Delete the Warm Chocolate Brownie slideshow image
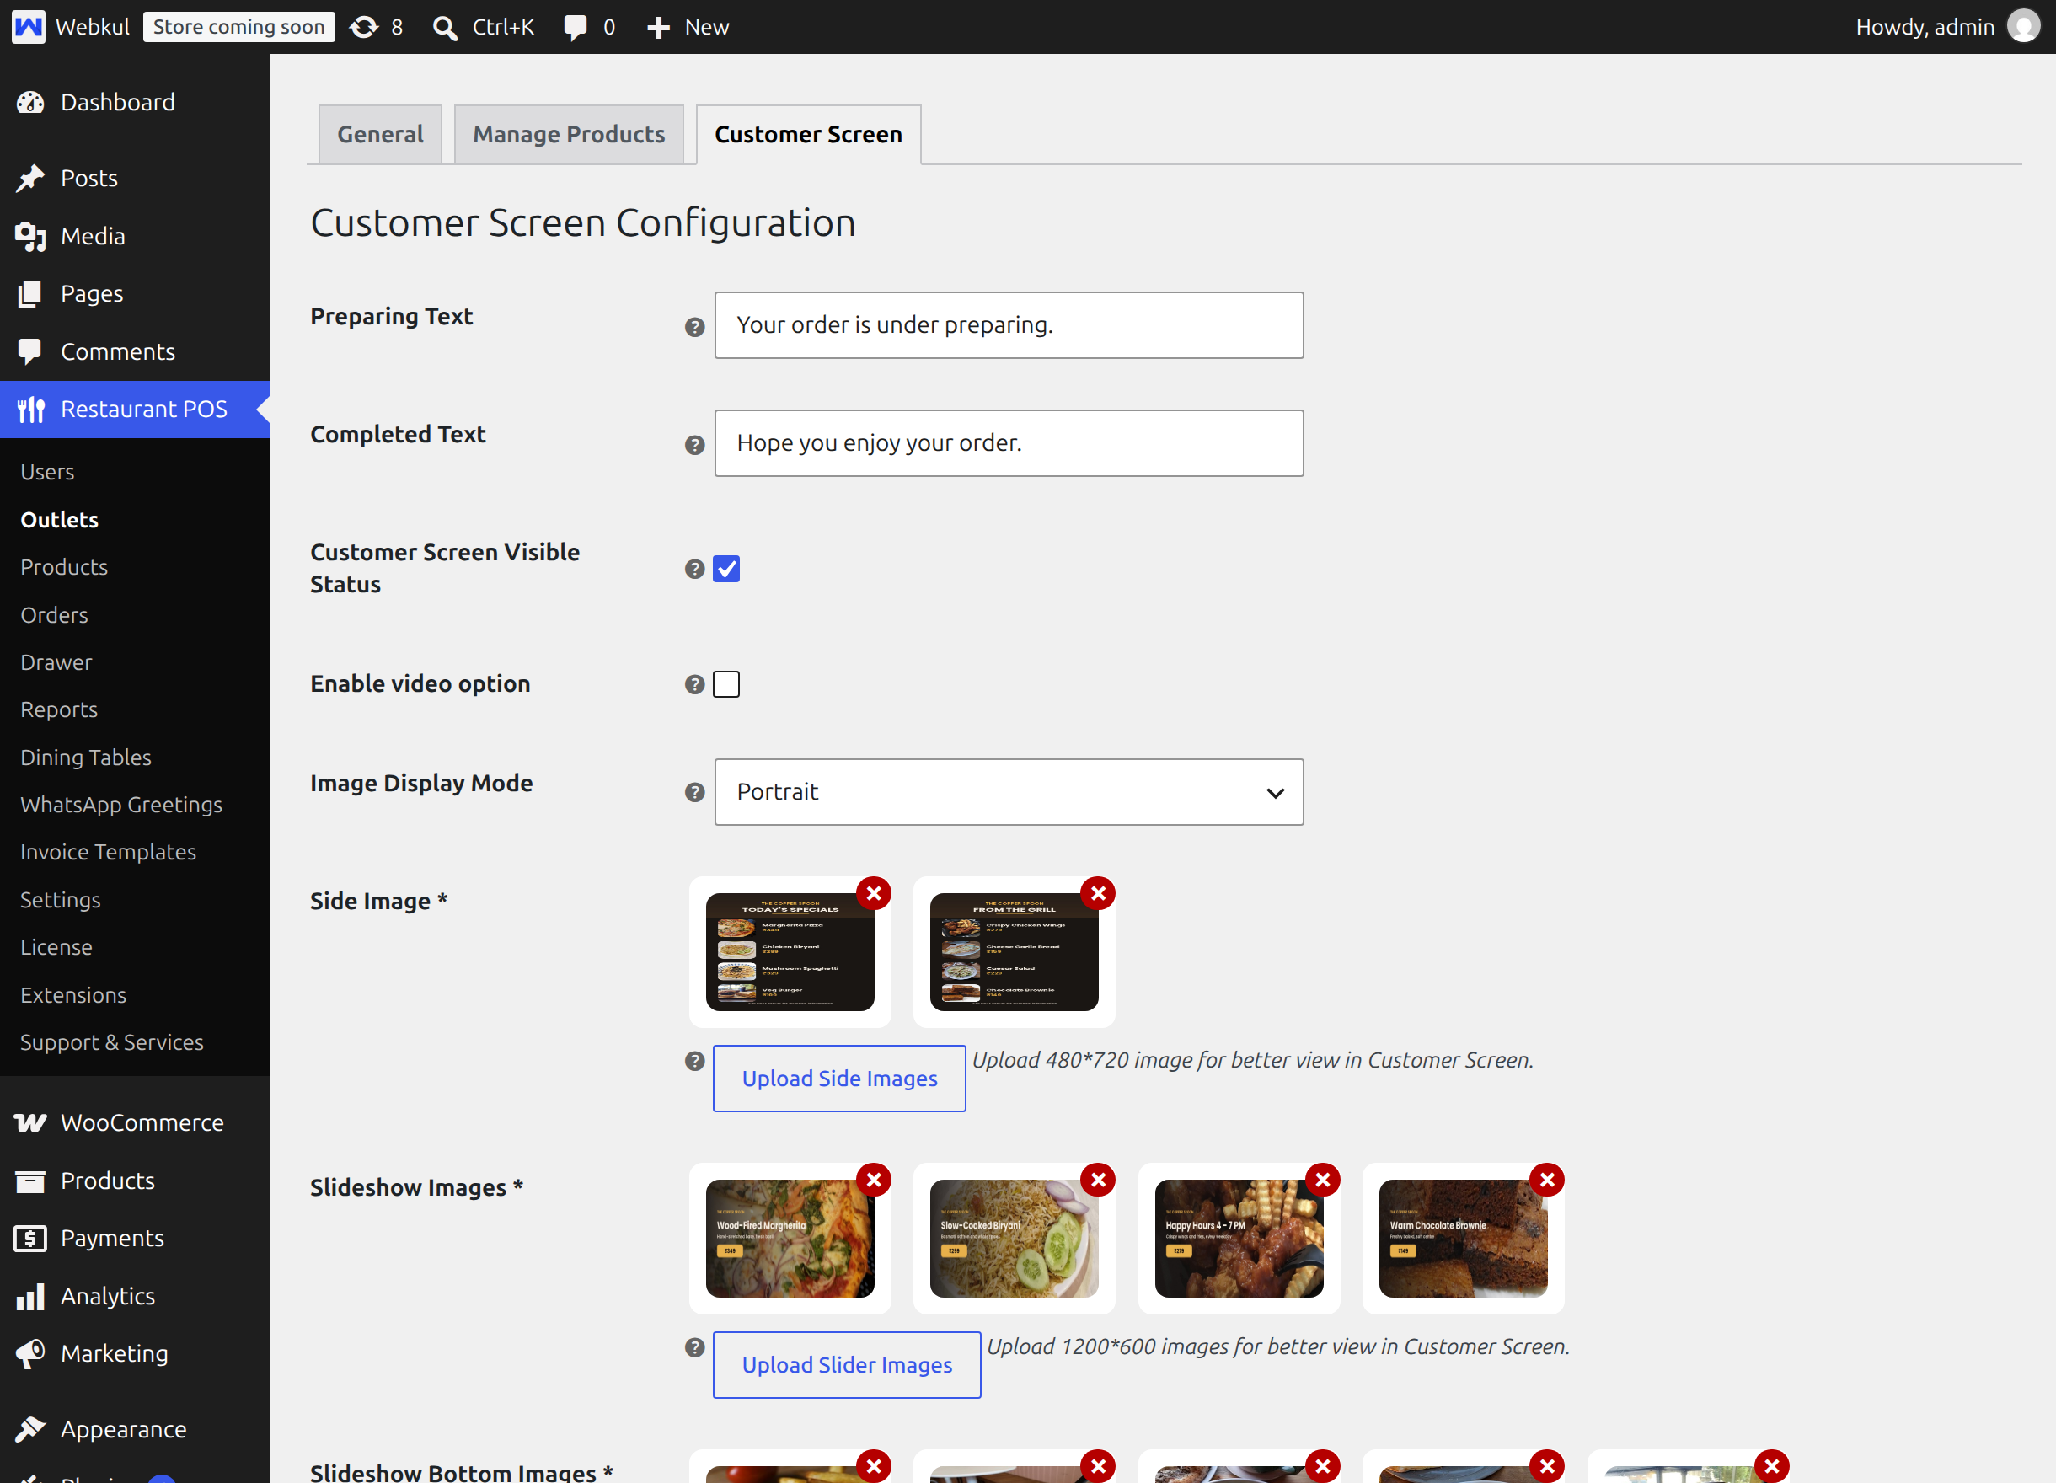 point(1547,1180)
